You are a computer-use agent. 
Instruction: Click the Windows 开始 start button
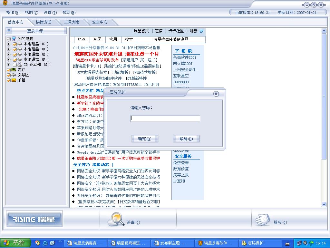(15, 243)
